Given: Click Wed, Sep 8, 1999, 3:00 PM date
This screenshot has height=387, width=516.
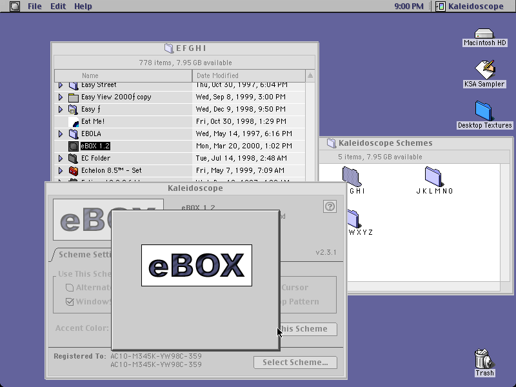Looking at the screenshot, I should click(241, 97).
